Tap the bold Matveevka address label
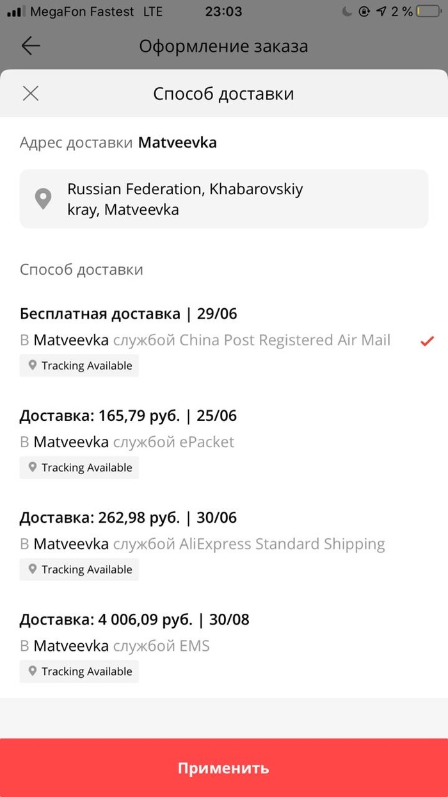Image resolution: width=448 pixels, height=797 pixels. tap(177, 142)
